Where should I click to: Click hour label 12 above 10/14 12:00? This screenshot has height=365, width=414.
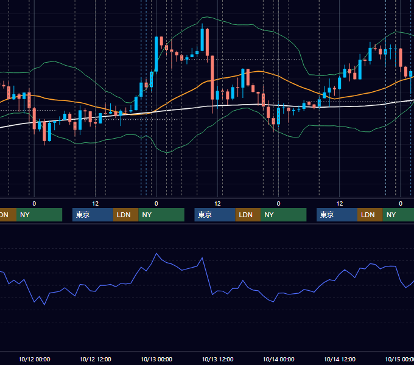pyautogui.click(x=340, y=204)
